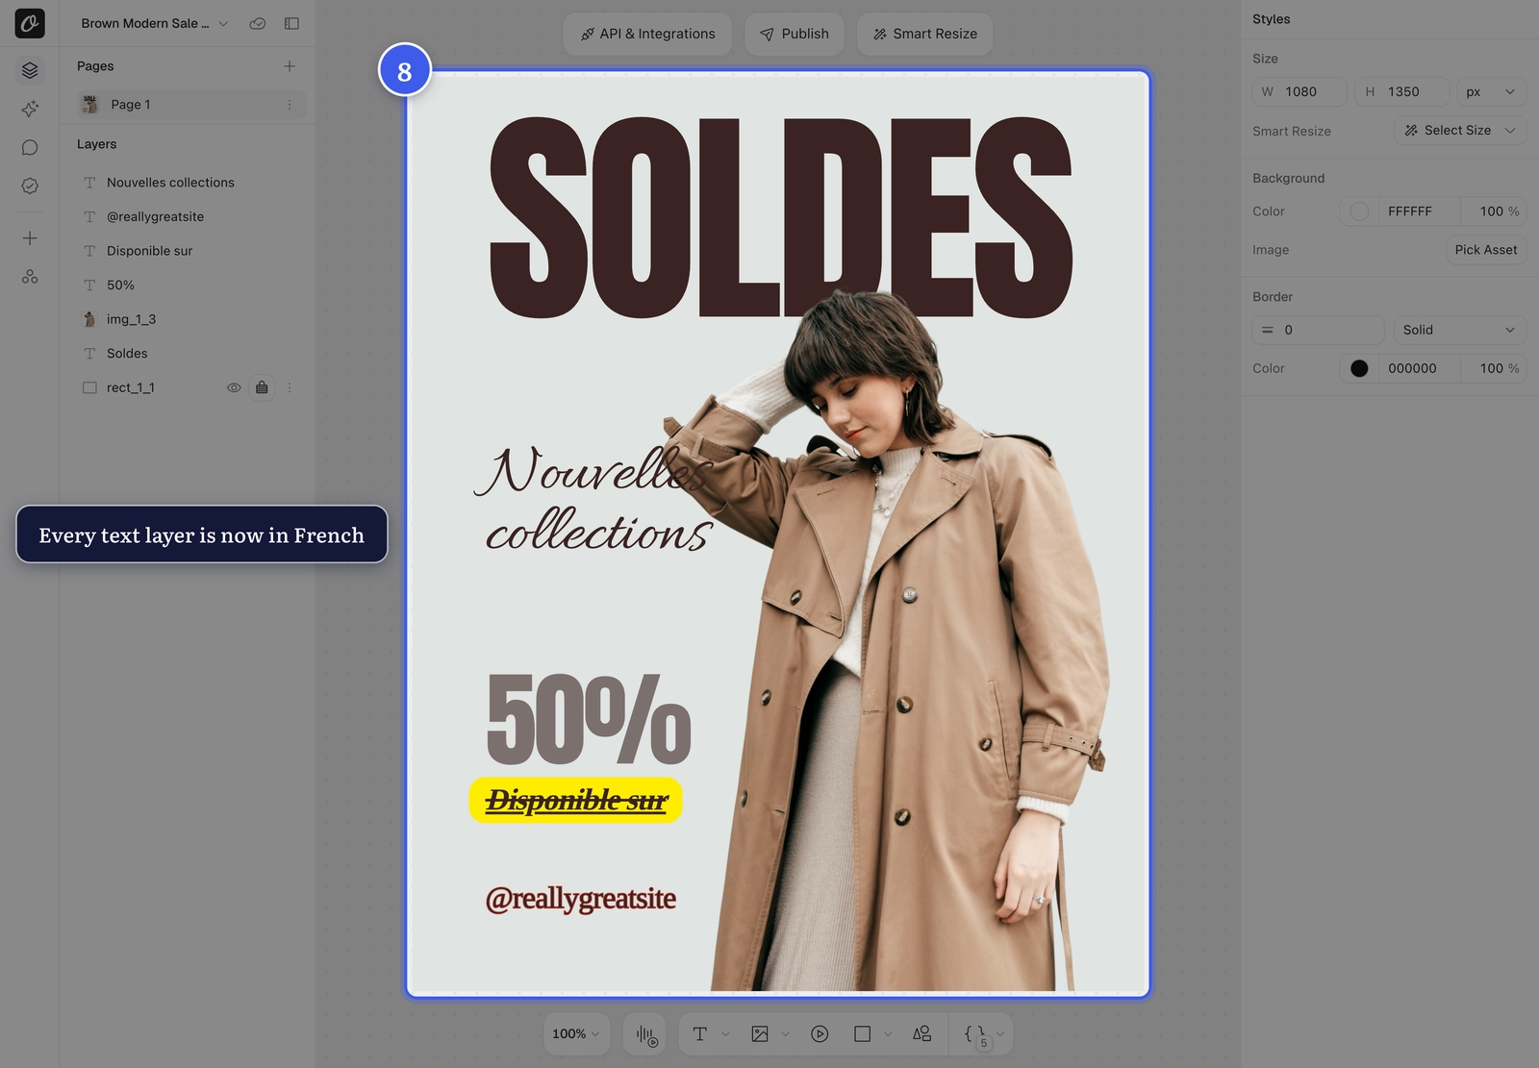Edit the width field 1080

(1299, 92)
